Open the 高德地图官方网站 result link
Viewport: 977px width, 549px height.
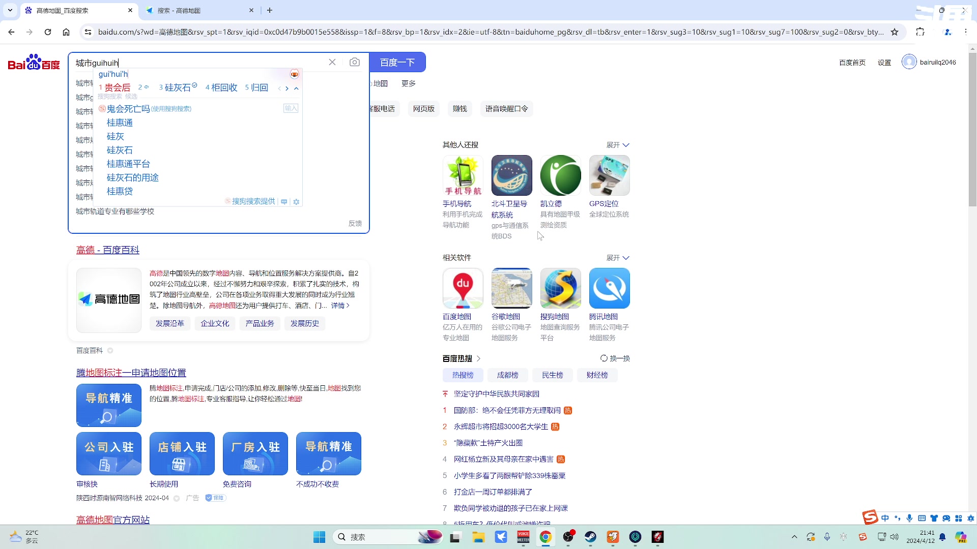113,520
